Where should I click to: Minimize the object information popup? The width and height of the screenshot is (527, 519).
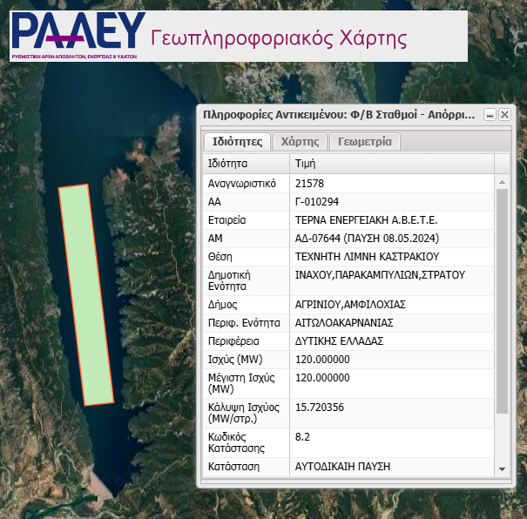(x=490, y=115)
